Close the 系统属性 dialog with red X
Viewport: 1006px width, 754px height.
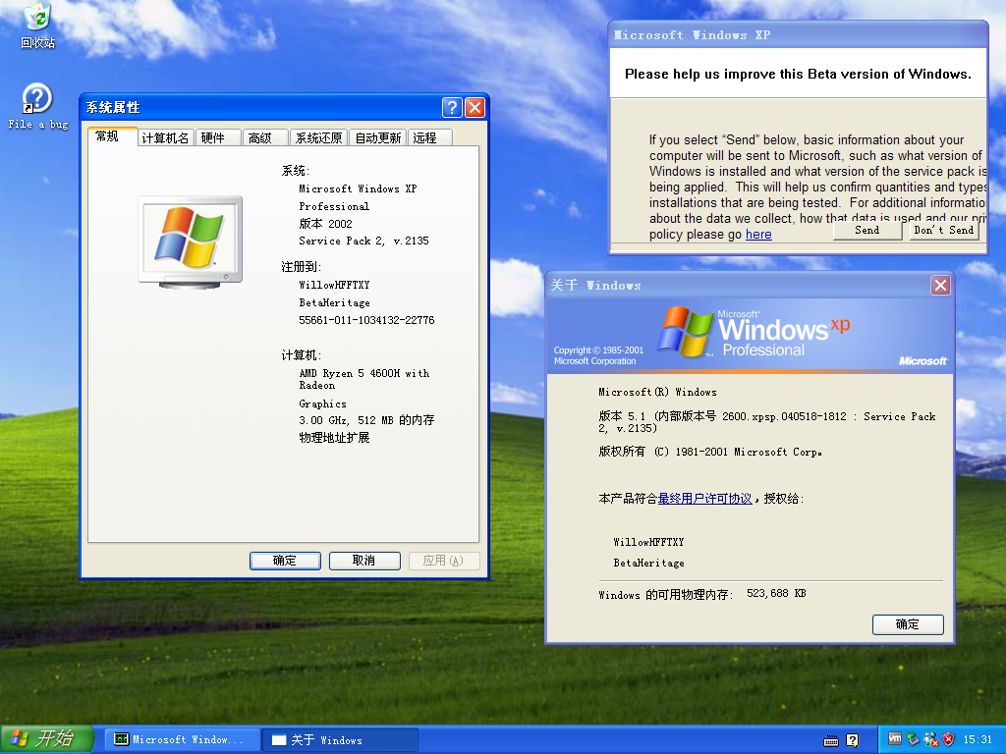(x=475, y=107)
